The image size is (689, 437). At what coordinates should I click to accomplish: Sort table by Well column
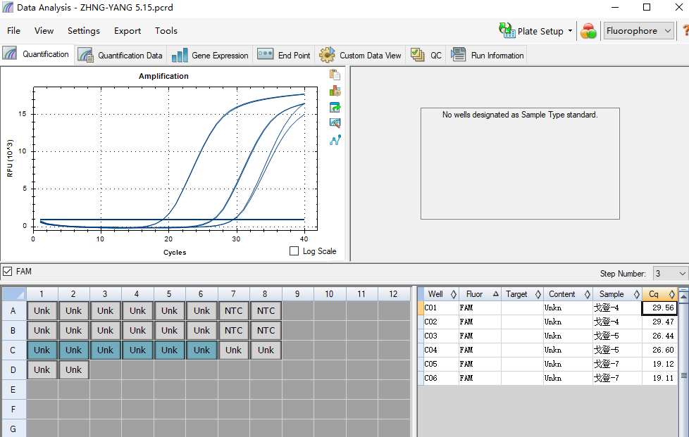[442, 294]
